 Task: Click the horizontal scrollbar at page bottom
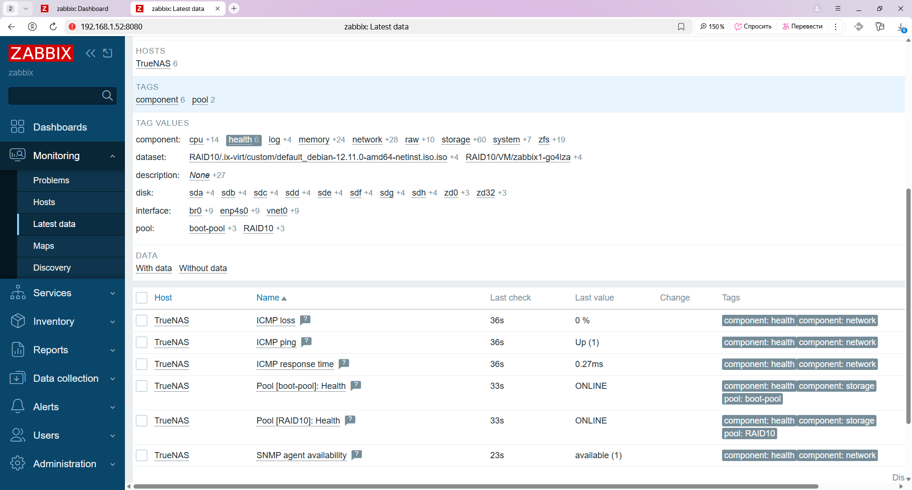pyautogui.click(x=475, y=486)
